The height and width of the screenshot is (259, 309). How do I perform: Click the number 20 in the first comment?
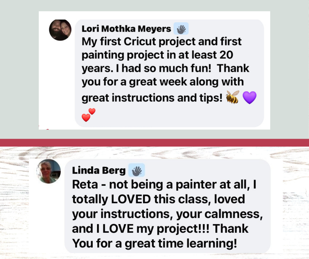pos(226,55)
